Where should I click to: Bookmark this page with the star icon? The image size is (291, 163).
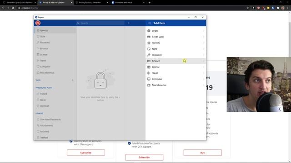pos(247,8)
